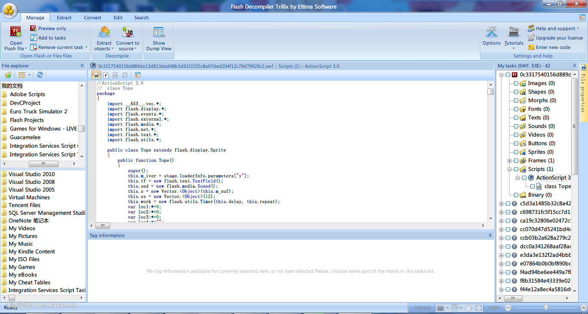The height and width of the screenshot is (314, 588).
Task: Switch to the Convert ribbon tab
Action: (x=93, y=18)
